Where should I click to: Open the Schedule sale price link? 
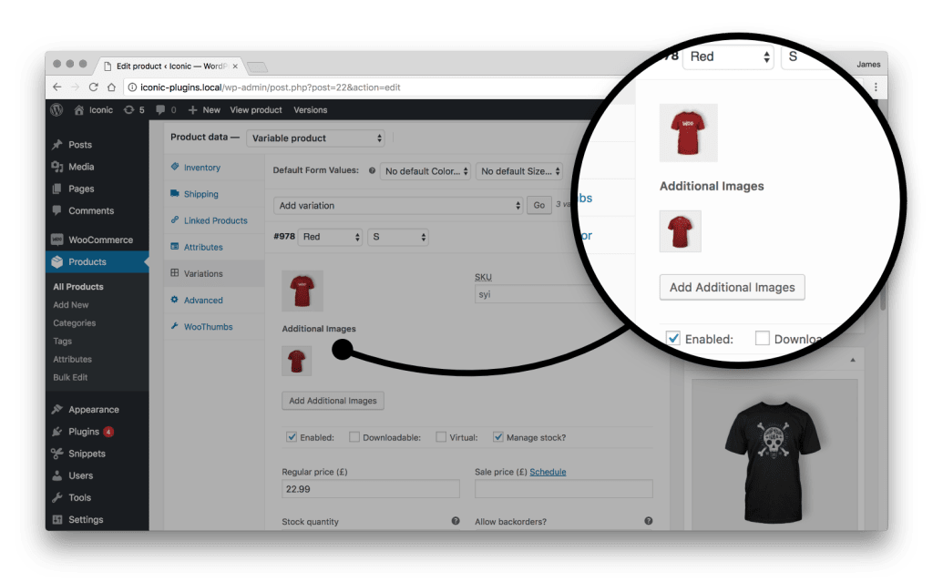click(x=548, y=472)
